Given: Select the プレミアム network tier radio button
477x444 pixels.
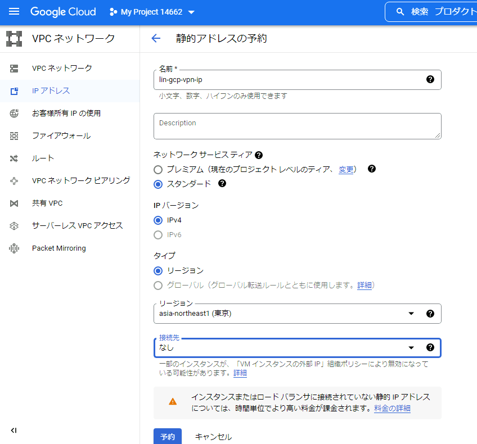Looking at the screenshot, I should coord(158,169).
